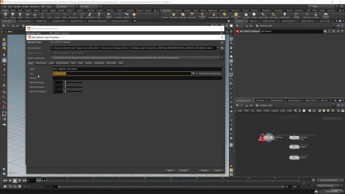Screen dimensions: 345x194
Task: Click the parameter pane search icon
Action: click(334, 31)
